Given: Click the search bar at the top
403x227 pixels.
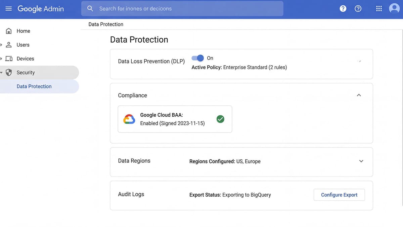Looking at the screenshot, I should (x=182, y=8).
